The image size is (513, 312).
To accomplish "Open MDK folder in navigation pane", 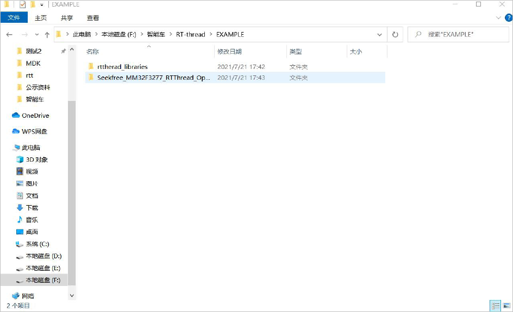I will [33, 63].
